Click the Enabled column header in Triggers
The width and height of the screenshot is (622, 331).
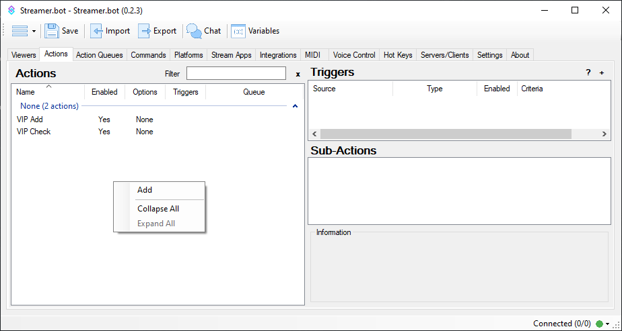pos(497,89)
